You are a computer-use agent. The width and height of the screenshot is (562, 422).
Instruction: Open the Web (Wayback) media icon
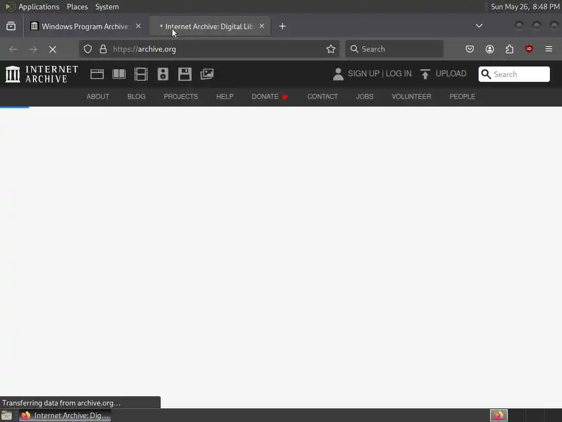click(x=97, y=74)
